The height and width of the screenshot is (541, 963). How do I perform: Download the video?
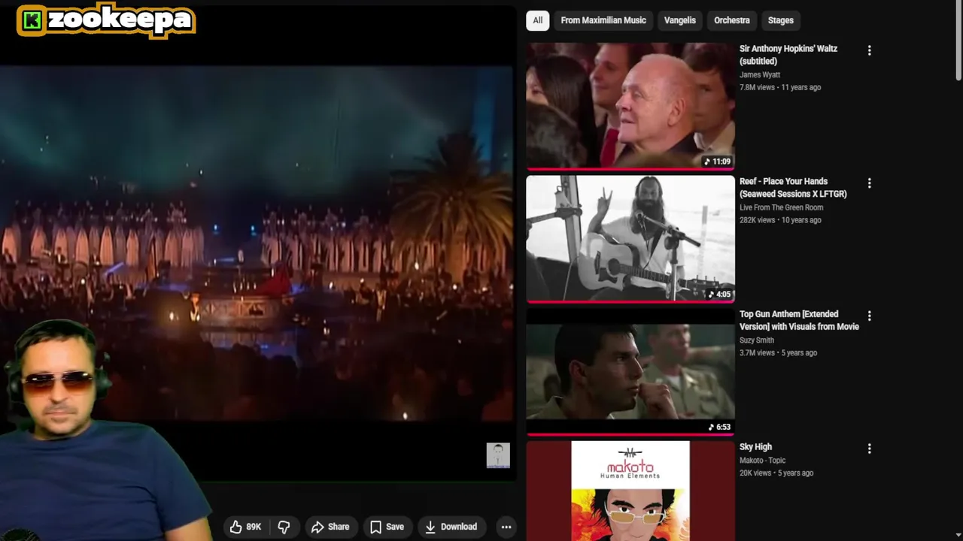pyautogui.click(x=451, y=527)
